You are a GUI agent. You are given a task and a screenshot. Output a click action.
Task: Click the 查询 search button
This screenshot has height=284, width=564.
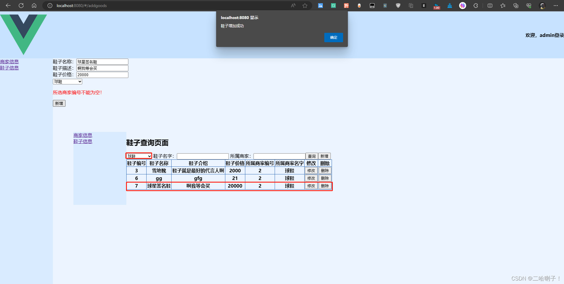pos(312,156)
